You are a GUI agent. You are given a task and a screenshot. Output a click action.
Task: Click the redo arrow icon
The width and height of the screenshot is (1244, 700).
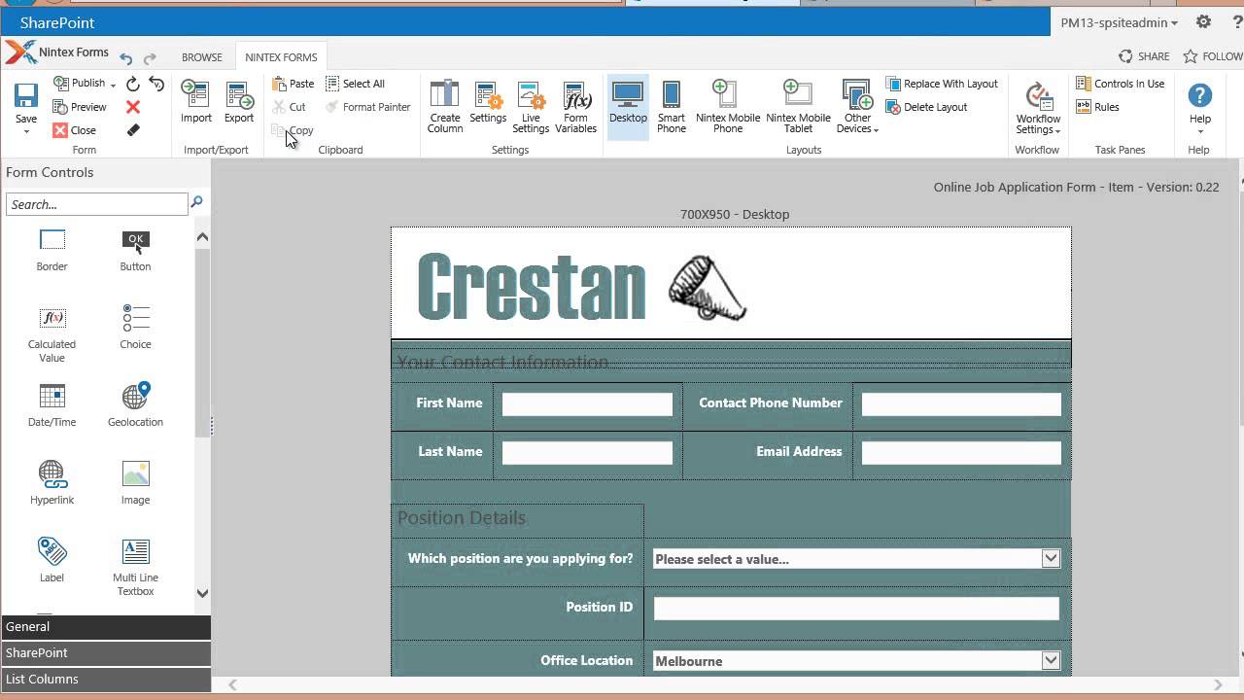[x=150, y=58]
